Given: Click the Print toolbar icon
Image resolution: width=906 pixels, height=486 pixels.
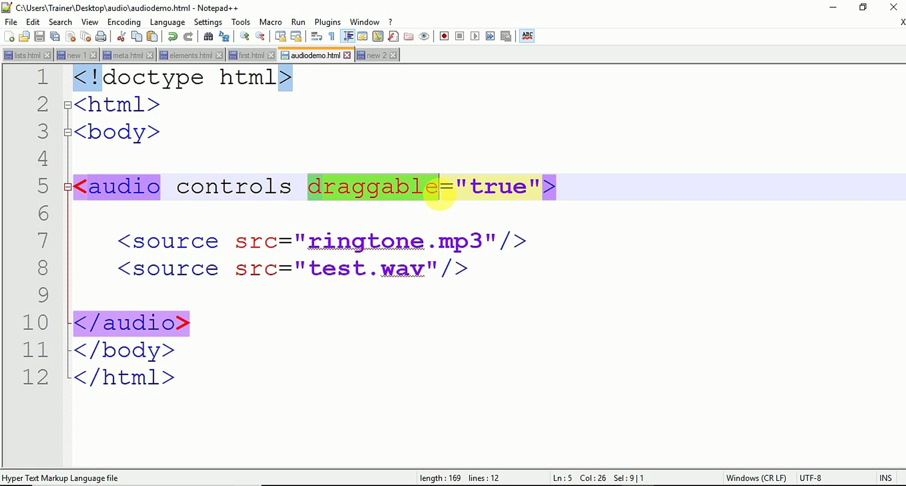Looking at the screenshot, I should coord(101,36).
